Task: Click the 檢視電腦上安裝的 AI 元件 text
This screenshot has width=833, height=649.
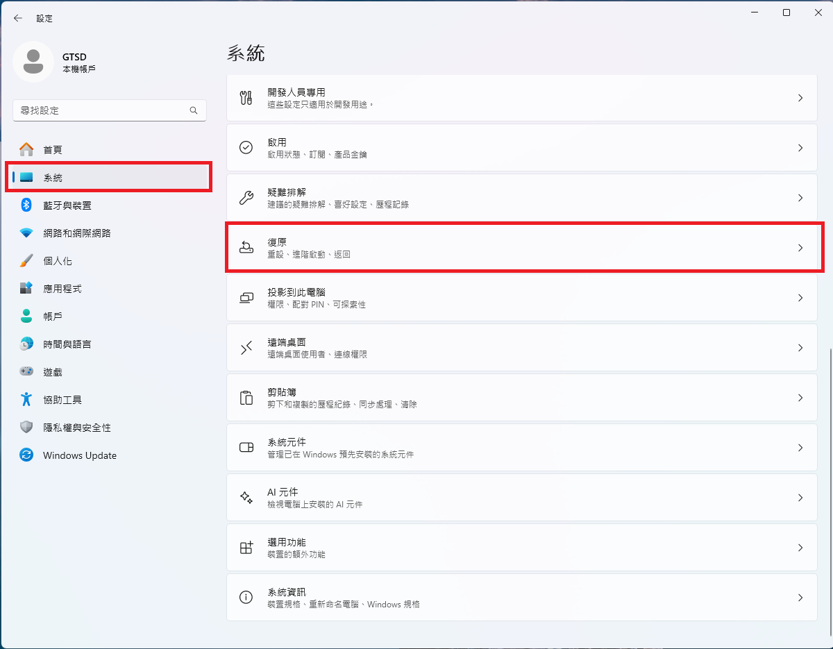Action: click(x=314, y=505)
